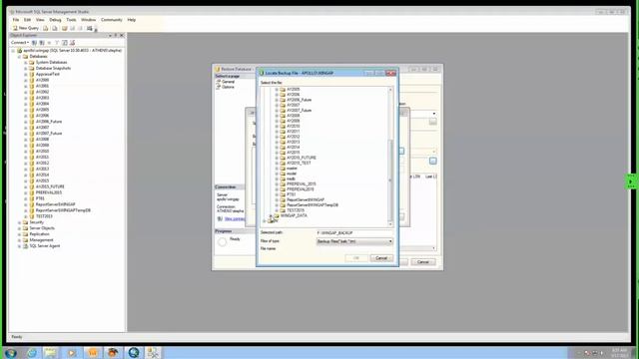Select the Security folder in Object Explorer
This screenshot has width=639, height=359.
36,222
